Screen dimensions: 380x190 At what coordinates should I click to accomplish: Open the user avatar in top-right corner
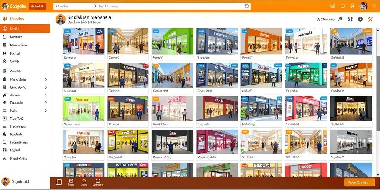(x=363, y=6)
